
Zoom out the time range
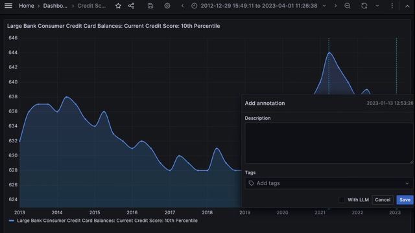(348, 6)
